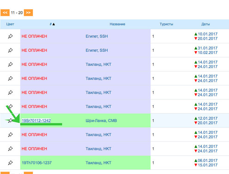Click tourist count in Шри-Ланка, CMB row

click(153, 120)
